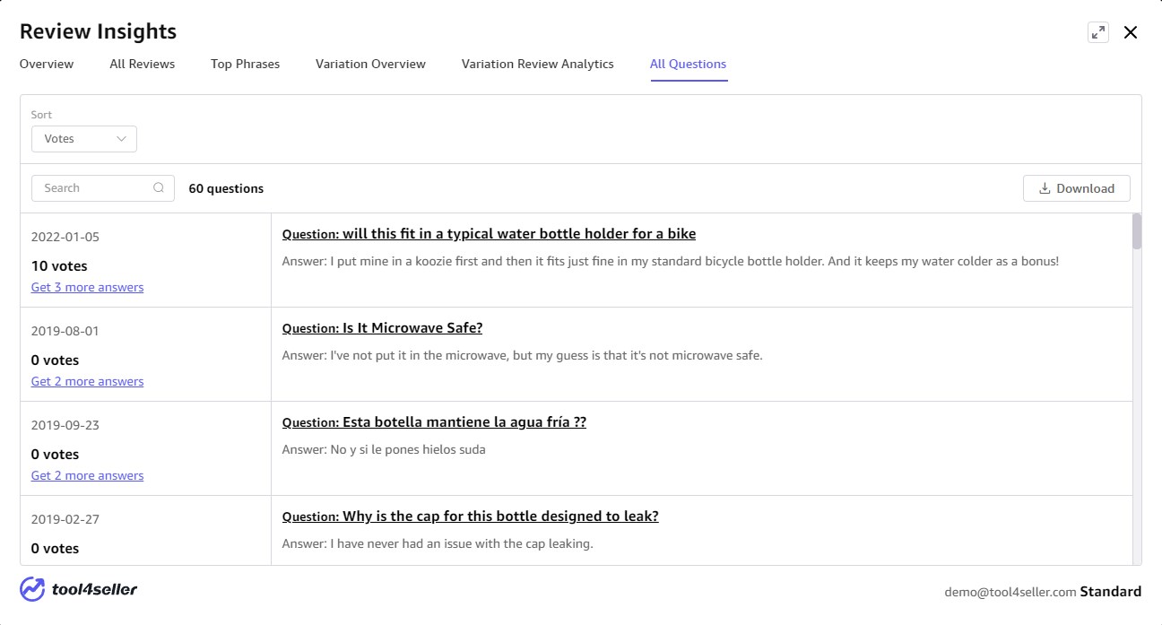Click "0 votes" in the 2019-09-23 row
The width and height of the screenshot is (1162, 625).
click(56, 454)
